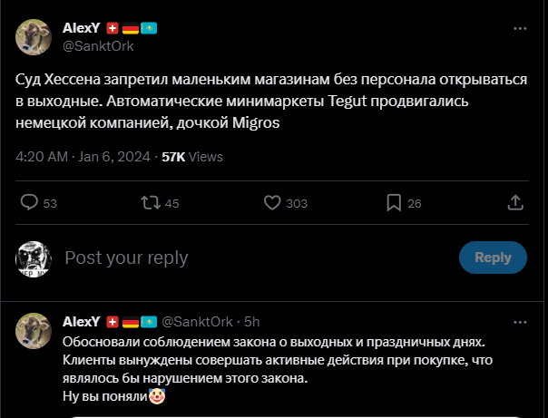Click the 4:20 AM Jan 6, 2024 timestamp
Screen dimensions: 548x418
coord(84,157)
